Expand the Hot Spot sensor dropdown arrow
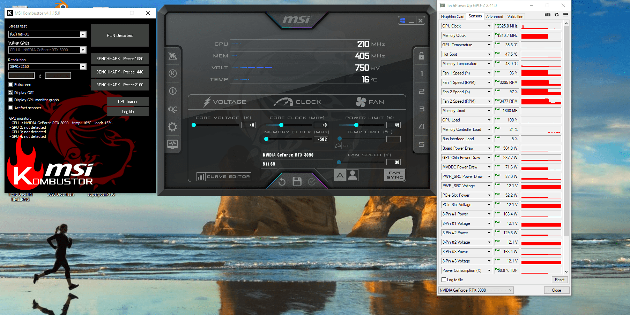630x315 pixels. pyautogui.click(x=489, y=54)
